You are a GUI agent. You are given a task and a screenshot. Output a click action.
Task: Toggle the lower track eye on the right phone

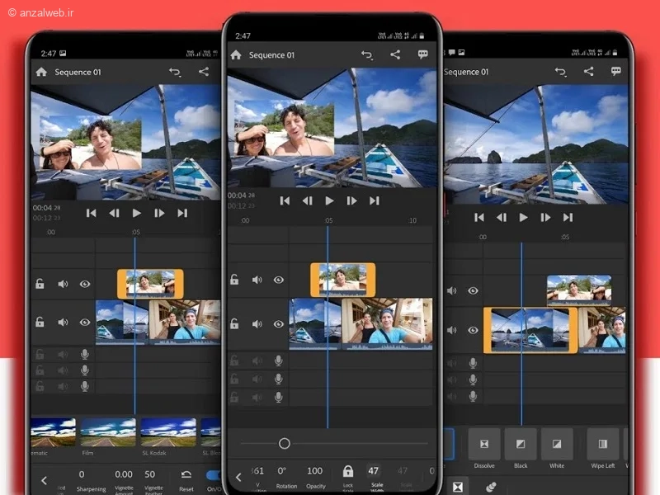point(473,331)
